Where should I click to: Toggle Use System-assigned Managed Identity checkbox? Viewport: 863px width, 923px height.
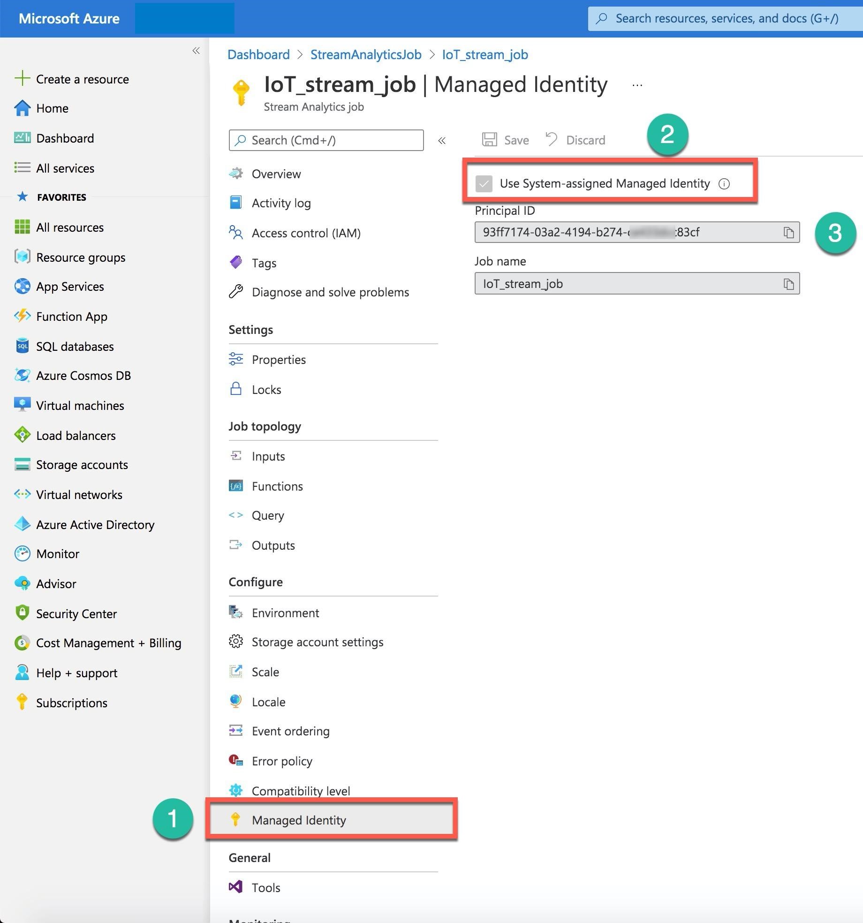click(484, 183)
